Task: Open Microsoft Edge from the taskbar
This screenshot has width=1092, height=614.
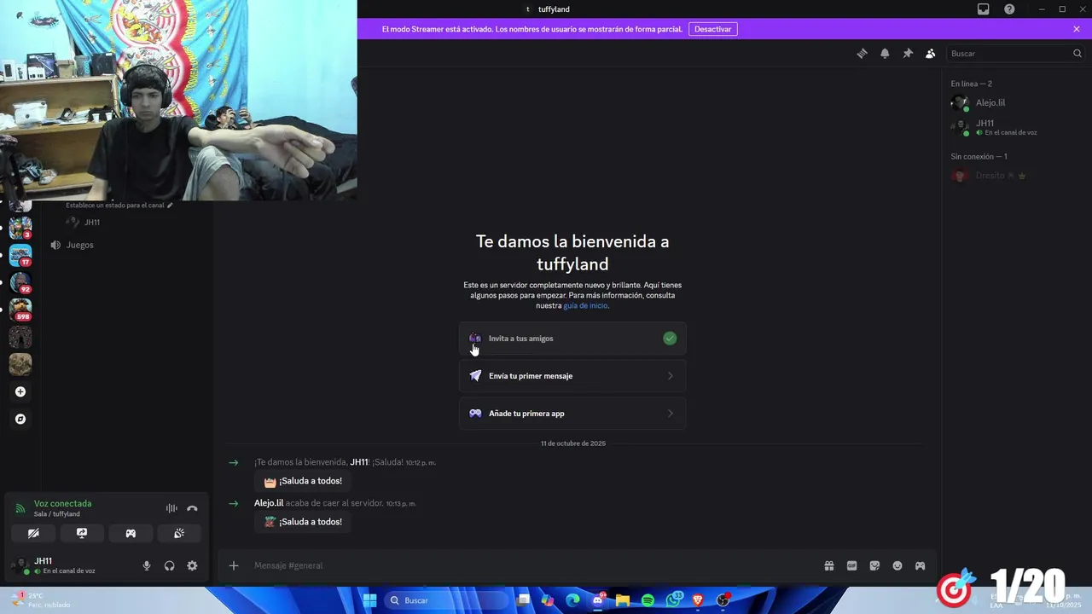Action: (x=572, y=600)
